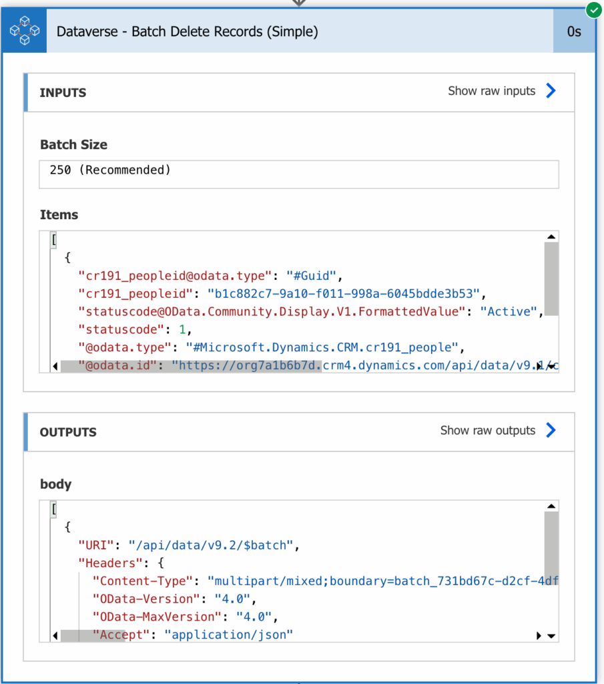The width and height of the screenshot is (604, 684).
Task: Click the "Active" formatted status value
Action: (x=509, y=311)
